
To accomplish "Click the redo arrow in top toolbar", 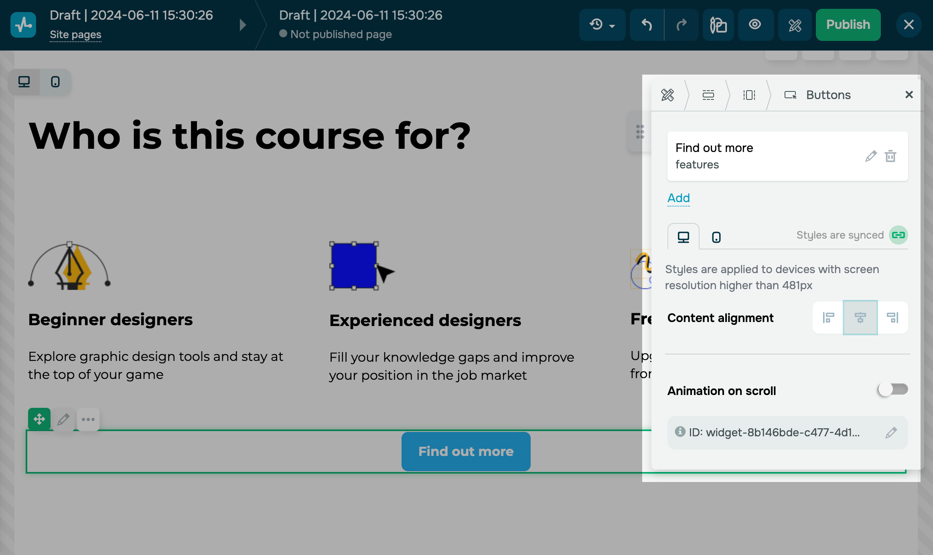I will coord(681,25).
